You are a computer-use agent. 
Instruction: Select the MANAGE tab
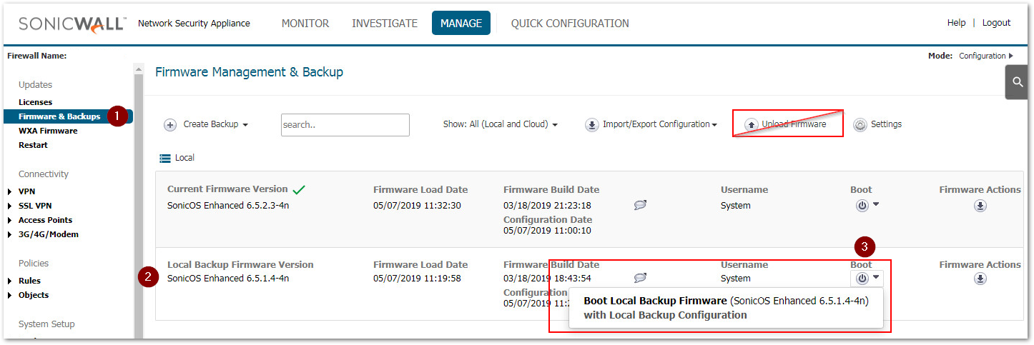click(x=461, y=23)
